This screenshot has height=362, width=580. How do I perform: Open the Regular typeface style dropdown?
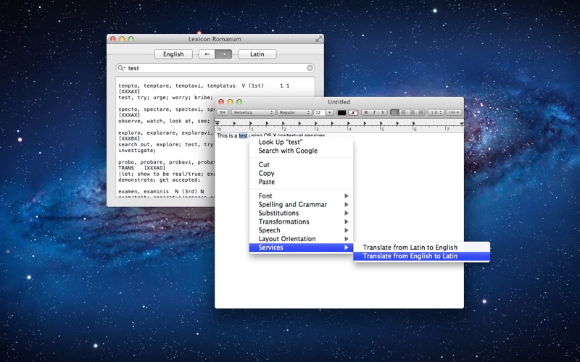coord(295,112)
